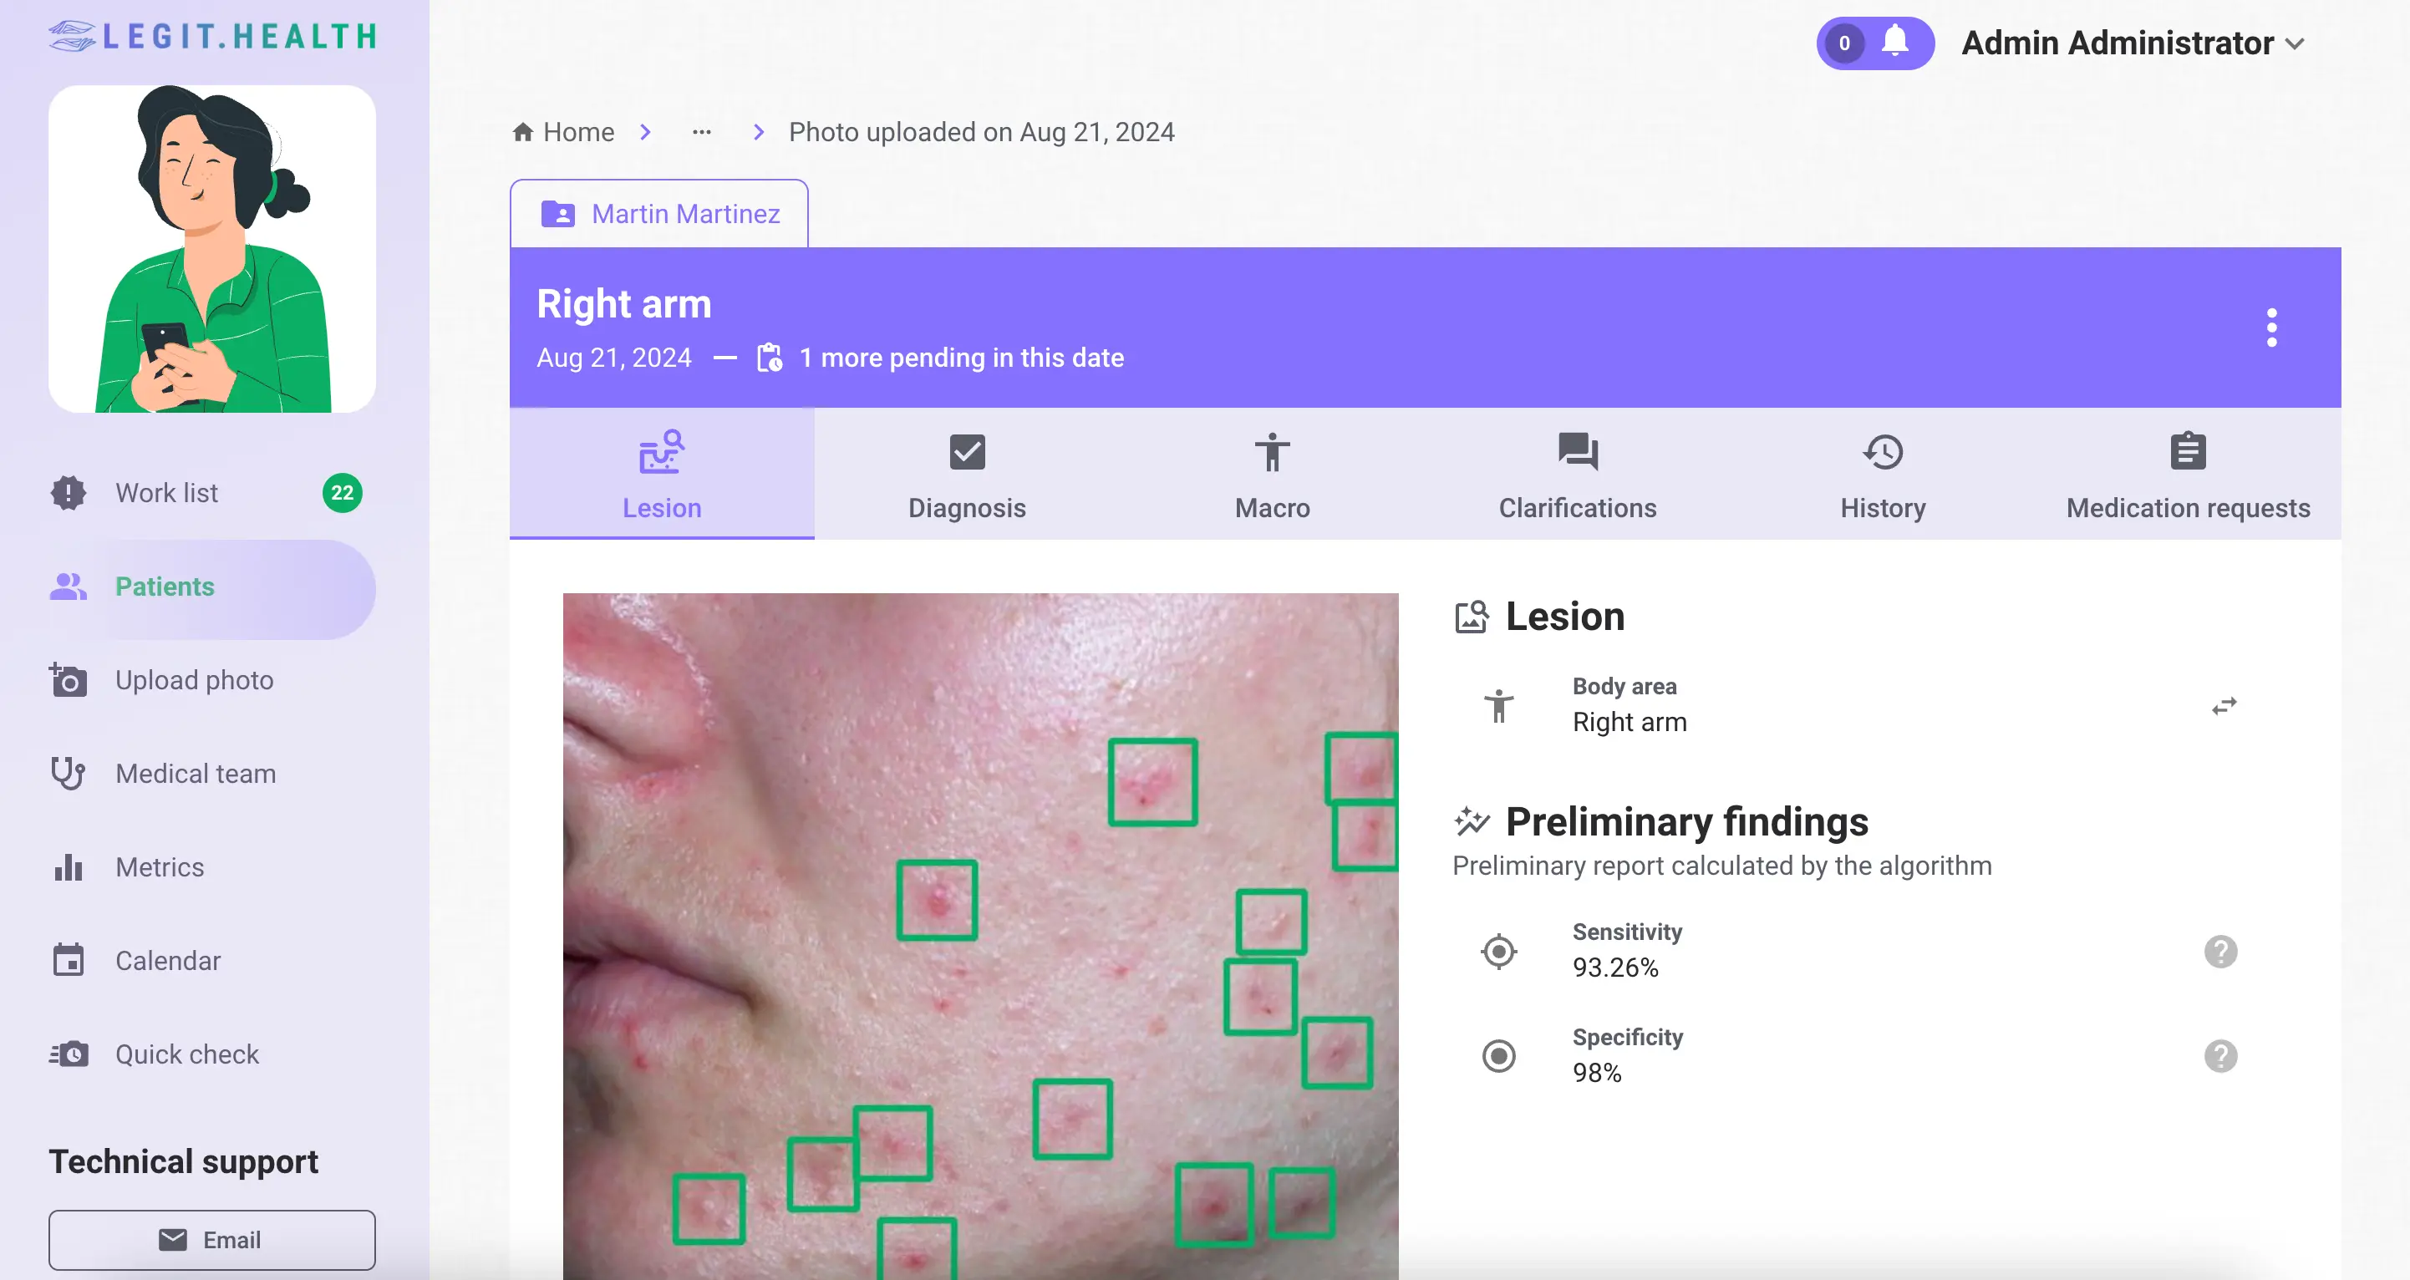Screen dimensions: 2410x1280
Task: Select the Specificity round indicator
Action: (1497, 1055)
